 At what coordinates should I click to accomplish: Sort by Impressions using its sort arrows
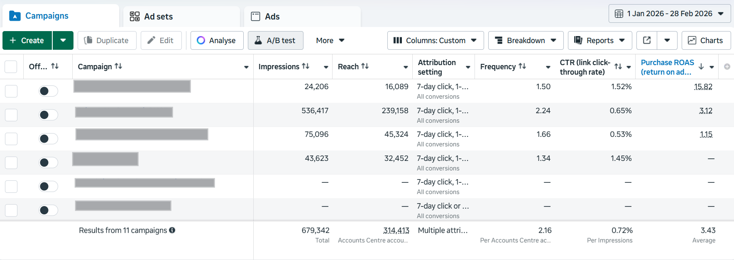coord(306,66)
